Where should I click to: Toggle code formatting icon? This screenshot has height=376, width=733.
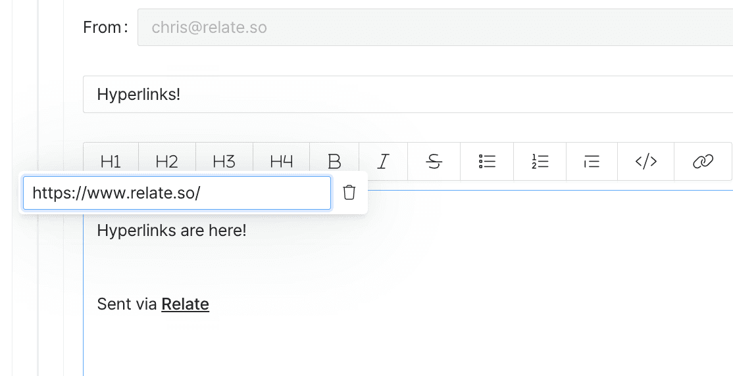click(x=646, y=162)
